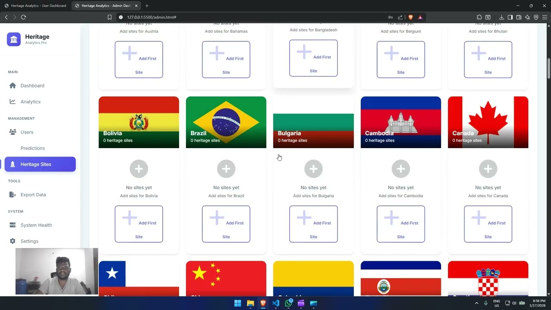Open the Cambodia flag card
The width and height of the screenshot is (551, 310).
(401, 122)
